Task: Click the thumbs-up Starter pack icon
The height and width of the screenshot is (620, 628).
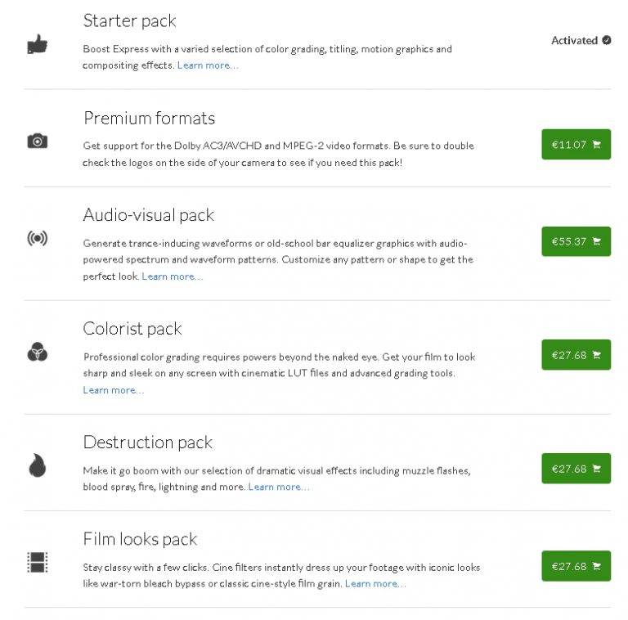Action: tap(37, 43)
